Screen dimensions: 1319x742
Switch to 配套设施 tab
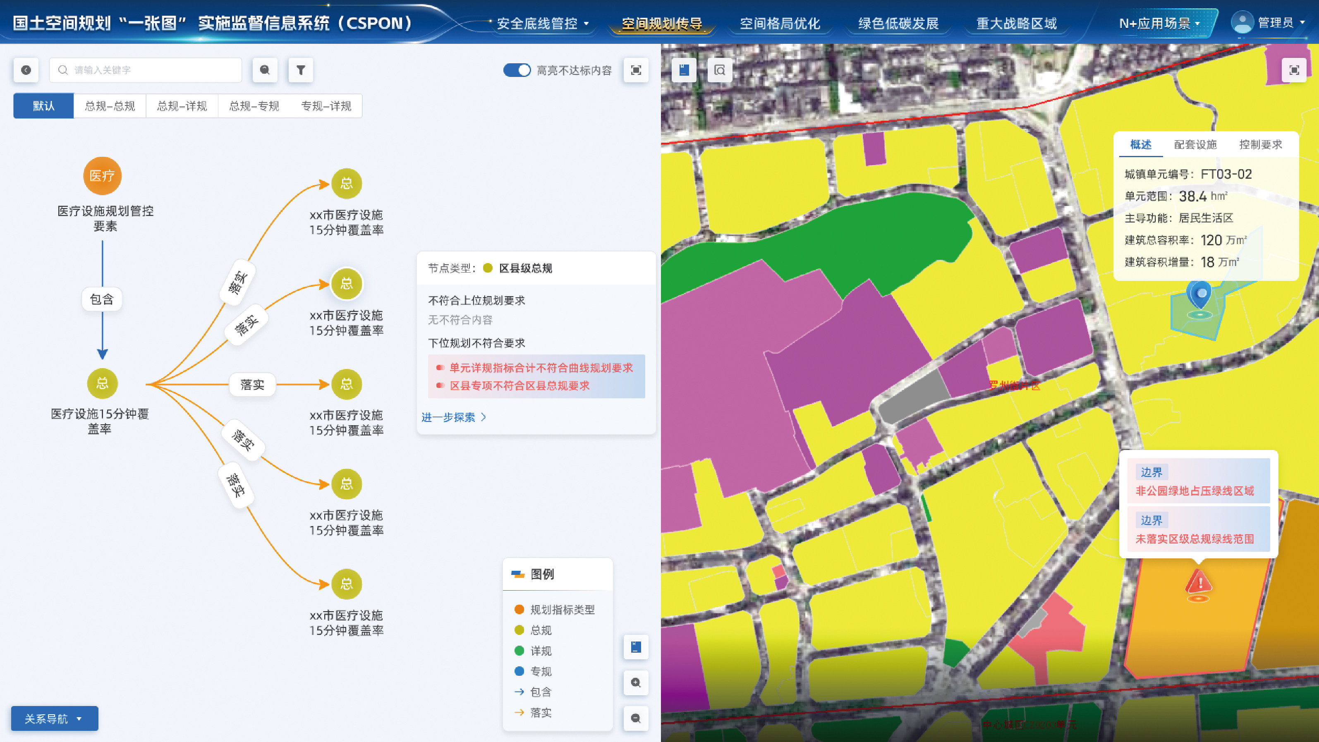(x=1196, y=145)
